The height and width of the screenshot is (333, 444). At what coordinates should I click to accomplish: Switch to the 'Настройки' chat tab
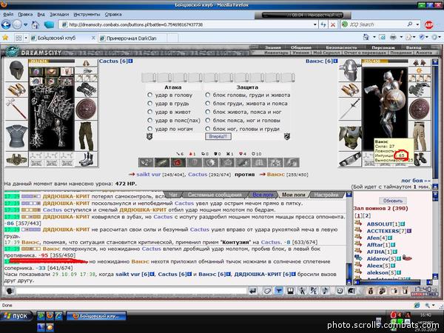(x=326, y=195)
